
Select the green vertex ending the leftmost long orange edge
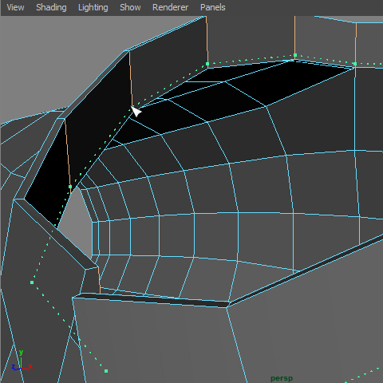(x=70, y=187)
